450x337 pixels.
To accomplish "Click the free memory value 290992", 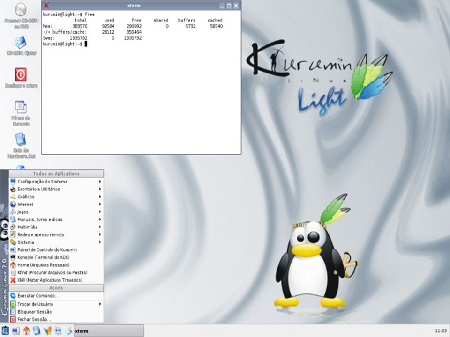I will tap(134, 26).
